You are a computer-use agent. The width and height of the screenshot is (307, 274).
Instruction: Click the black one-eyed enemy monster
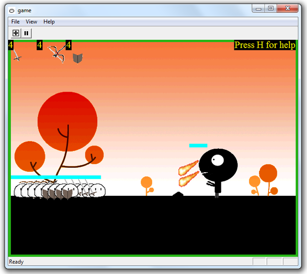[218, 172]
